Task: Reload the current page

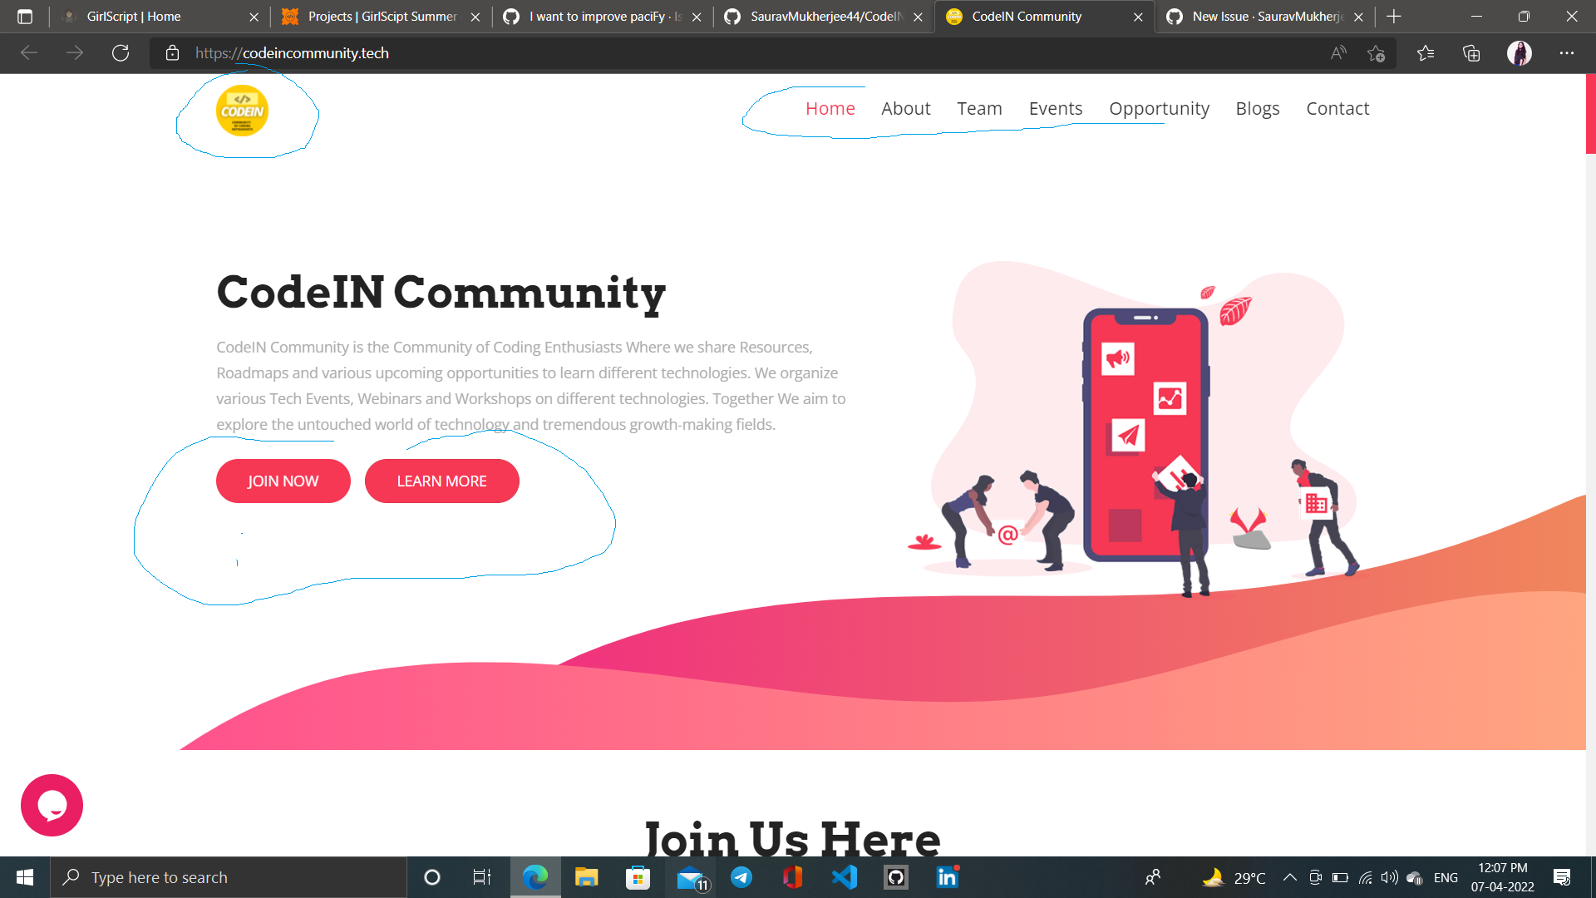Action: click(121, 52)
